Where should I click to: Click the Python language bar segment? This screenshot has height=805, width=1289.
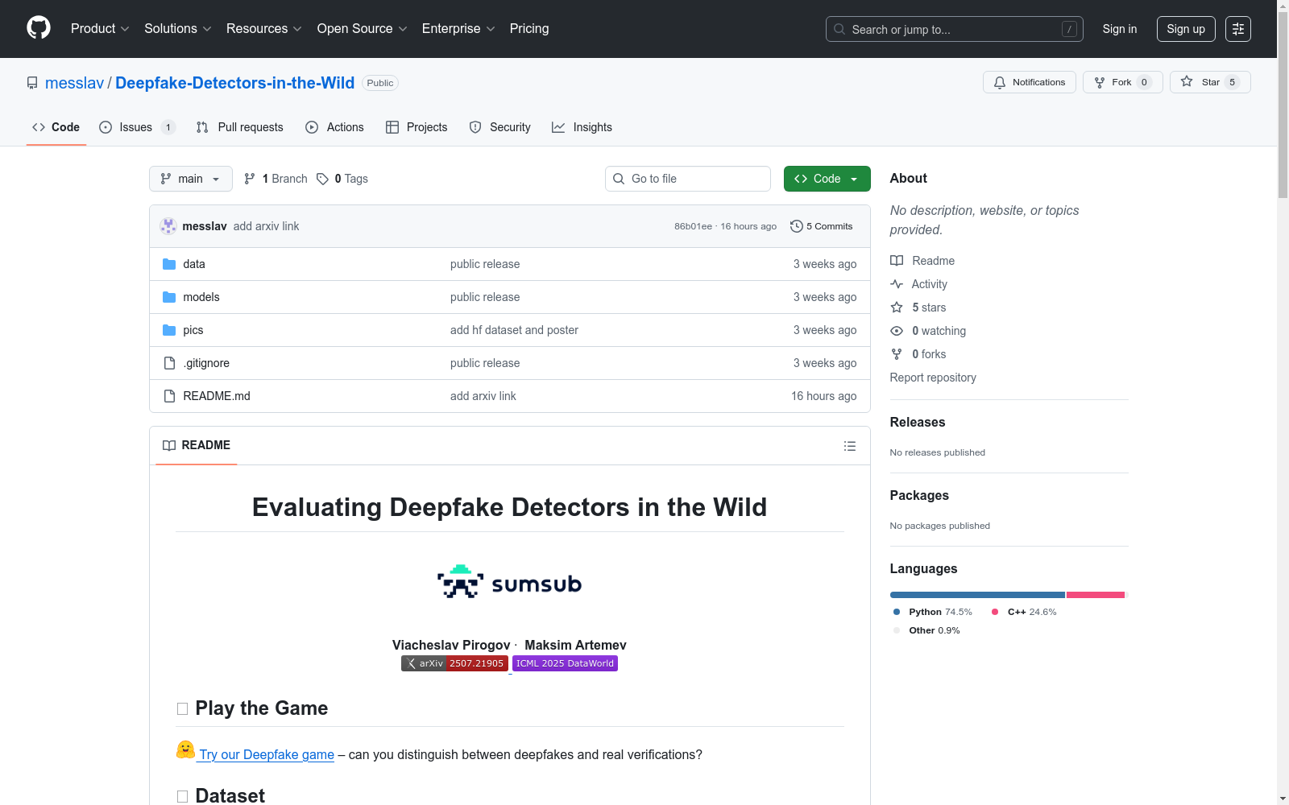977,595
